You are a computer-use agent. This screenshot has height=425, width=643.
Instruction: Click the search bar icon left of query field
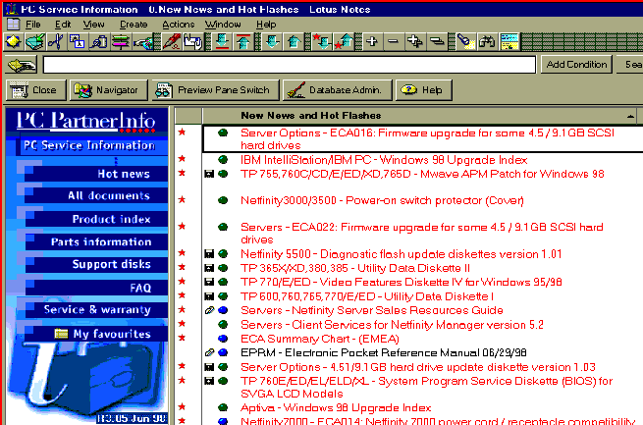point(22,65)
